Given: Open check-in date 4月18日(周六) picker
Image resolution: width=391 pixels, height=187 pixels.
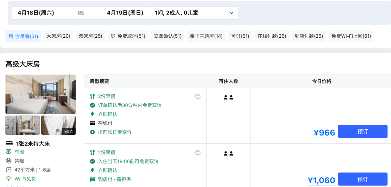Looking at the screenshot, I should point(36,13).
